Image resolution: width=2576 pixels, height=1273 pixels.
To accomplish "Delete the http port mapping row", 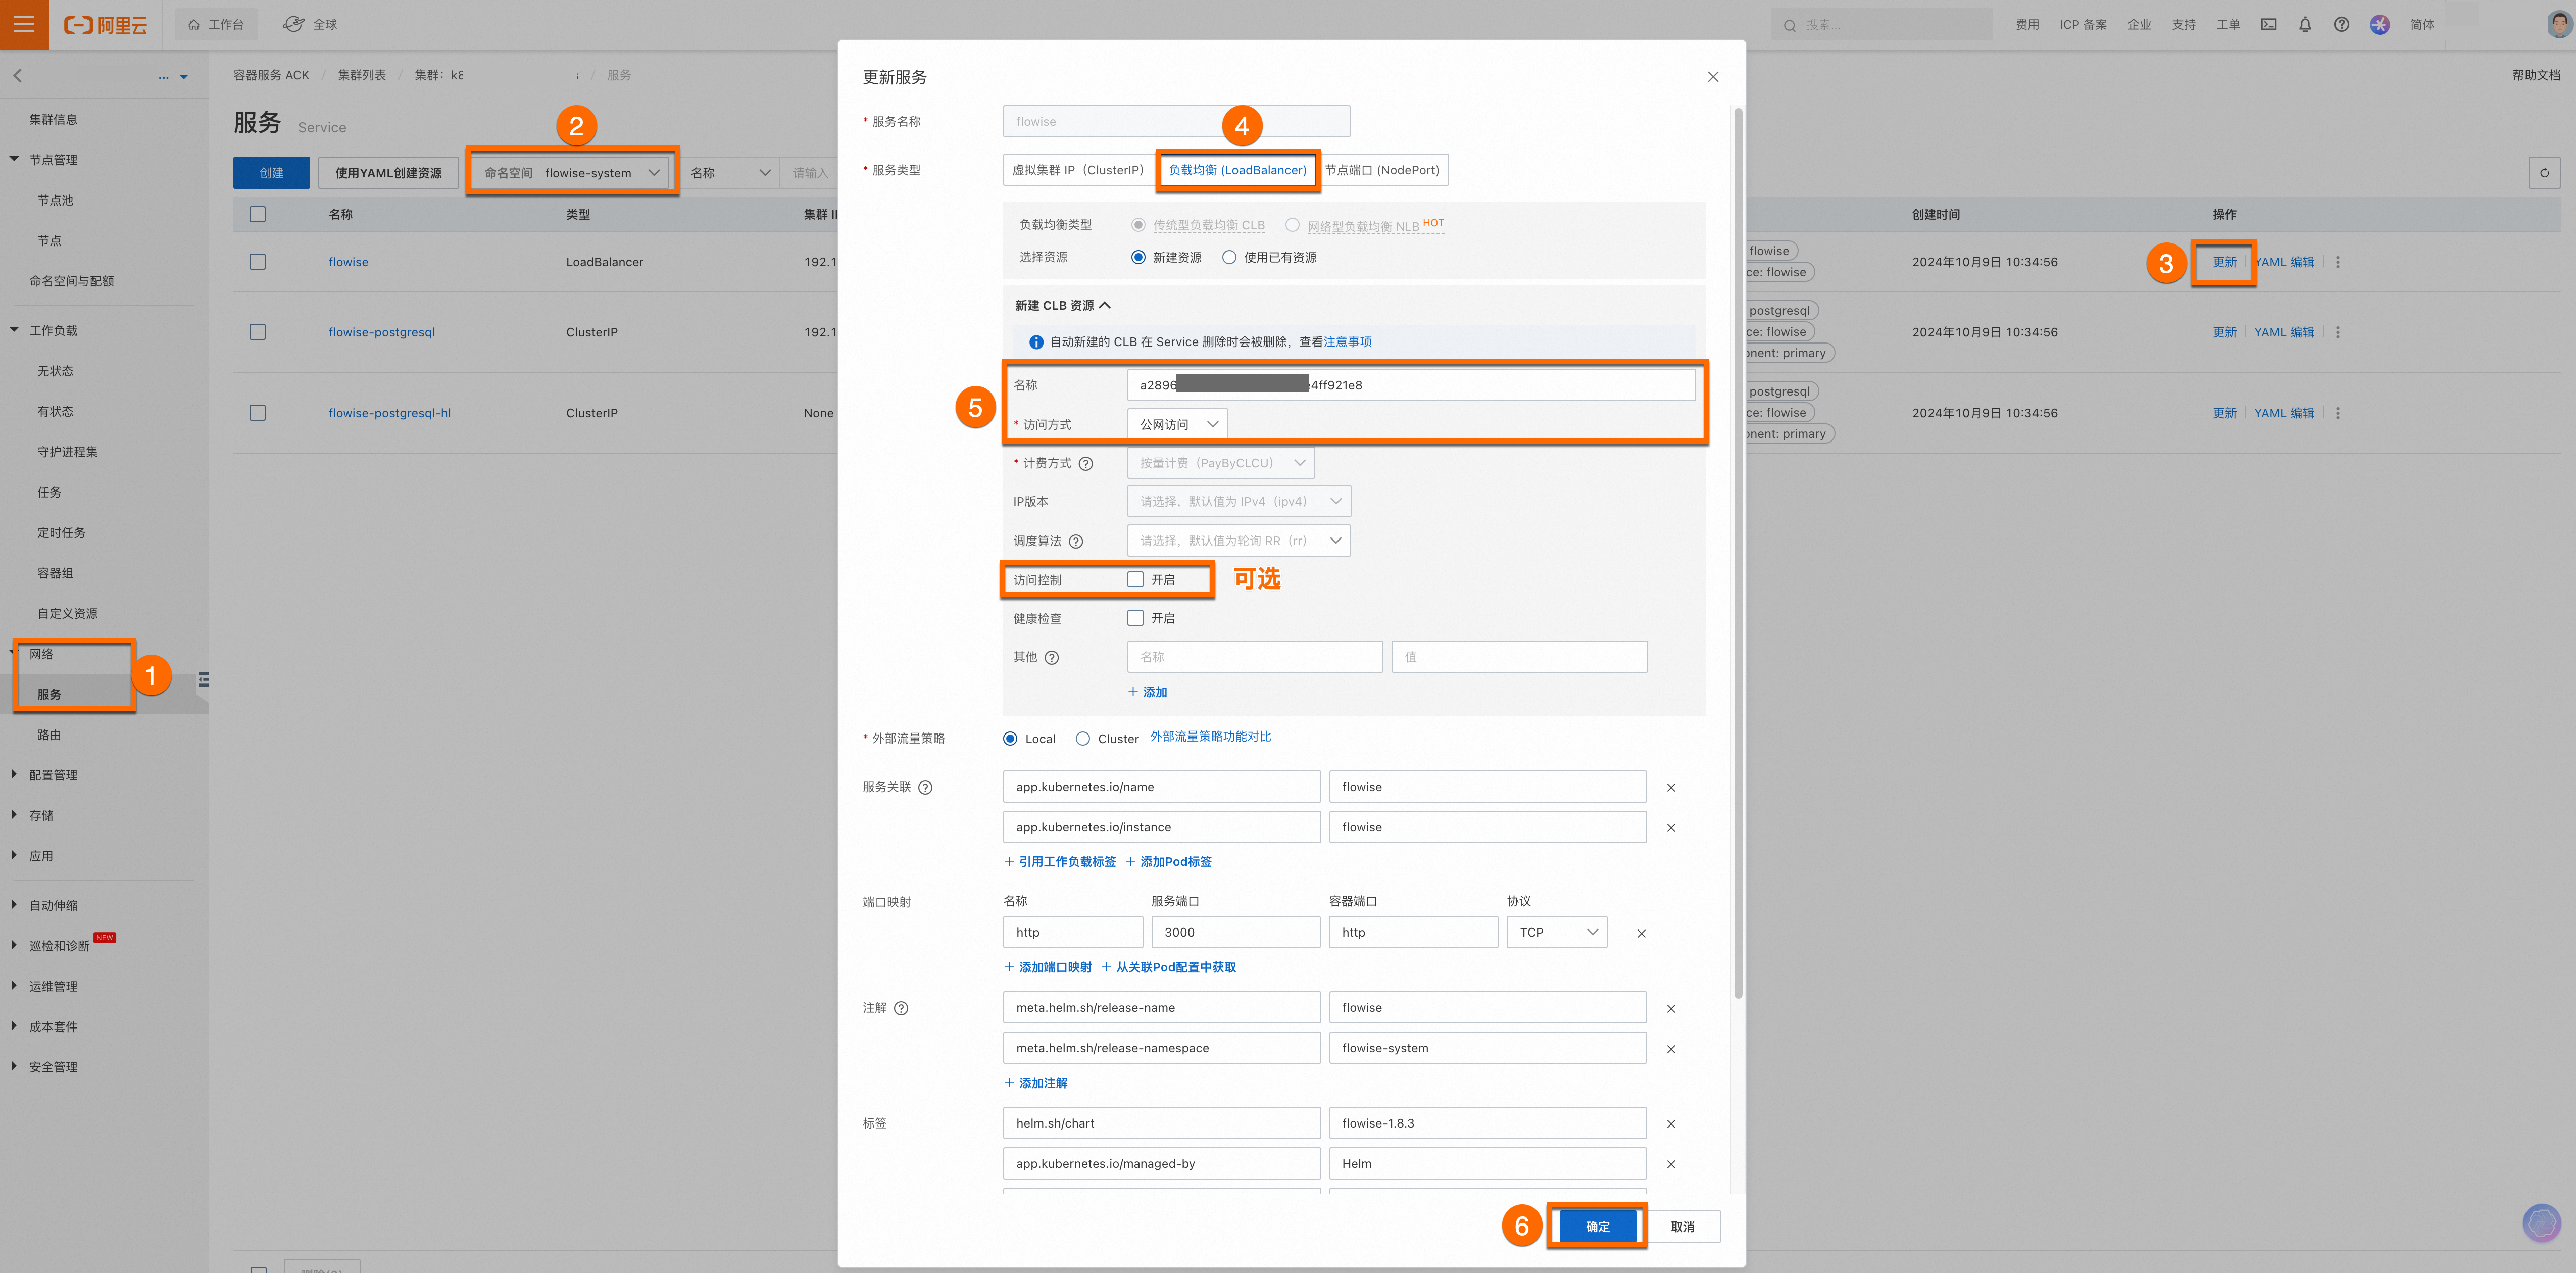I will tap(1640, 933).
